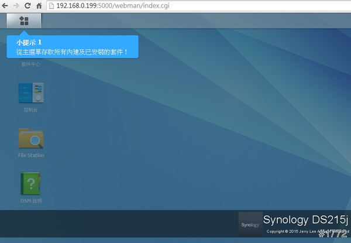
Task: Open the DSM Help green book icon
Action: (x=31, y=183)
